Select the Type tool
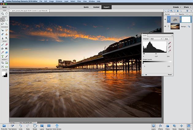 click(x=2, y=56)
